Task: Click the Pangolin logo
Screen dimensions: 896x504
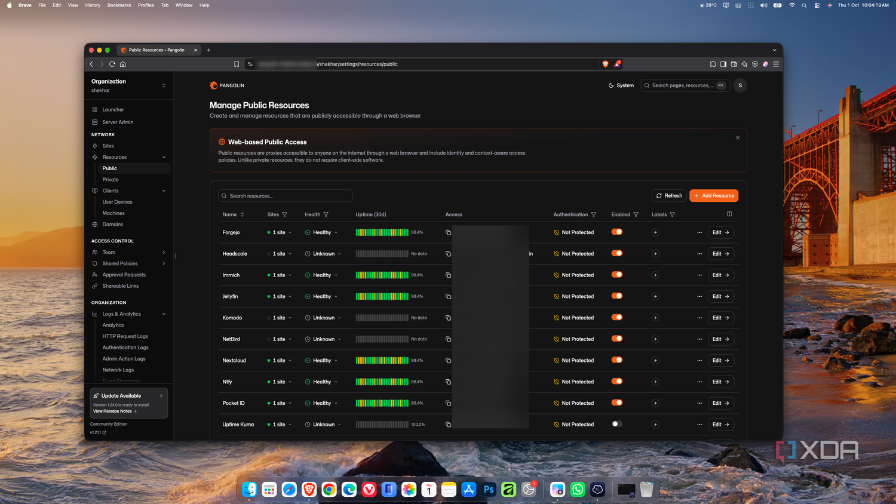Action: 227,85
